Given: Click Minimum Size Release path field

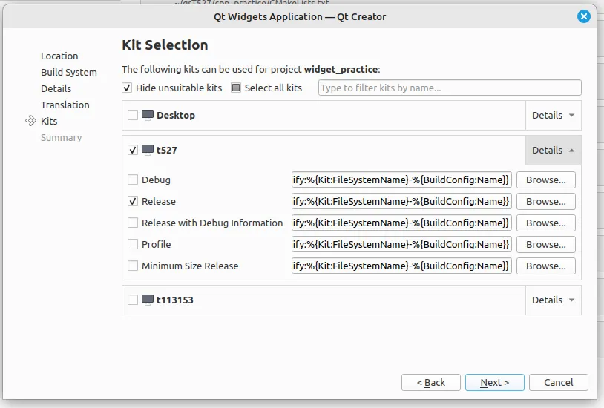Looking at the screenshot, I should tap(401, 266).
